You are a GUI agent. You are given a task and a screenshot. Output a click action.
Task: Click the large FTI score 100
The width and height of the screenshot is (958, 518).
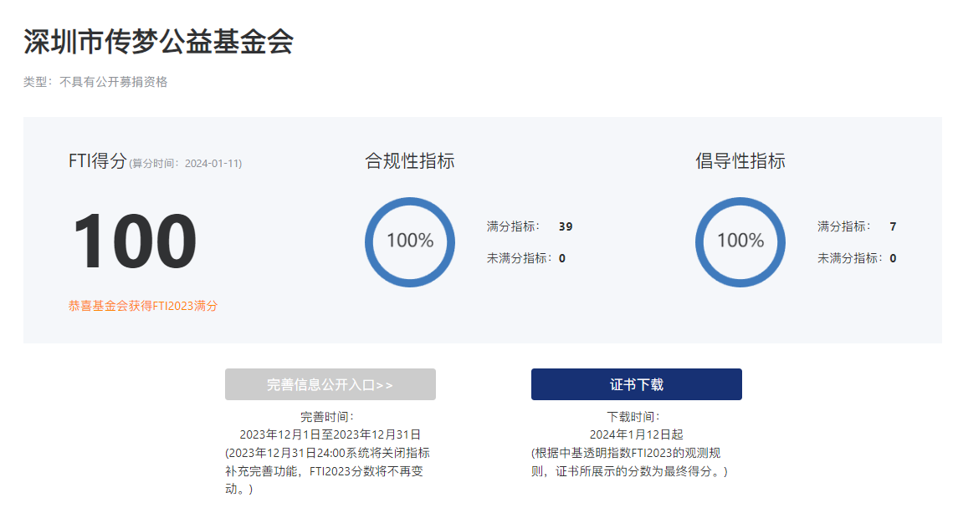pyautogui.click(x=135, y=242)
